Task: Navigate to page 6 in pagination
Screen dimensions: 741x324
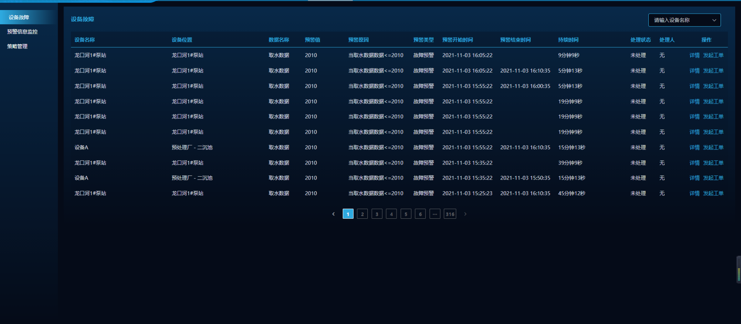Action: click(420, 214)
